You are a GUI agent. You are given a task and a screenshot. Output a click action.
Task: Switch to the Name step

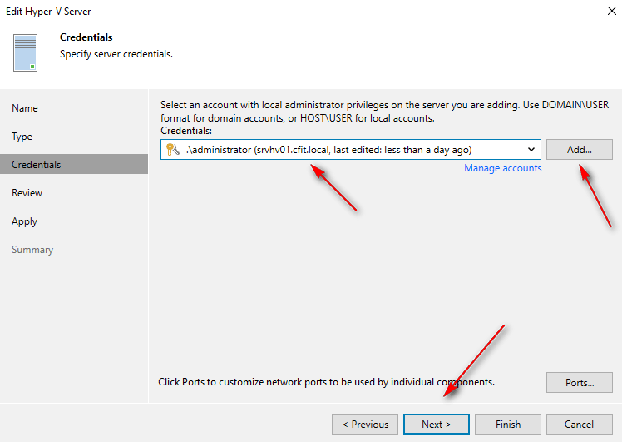click(25, 108)
